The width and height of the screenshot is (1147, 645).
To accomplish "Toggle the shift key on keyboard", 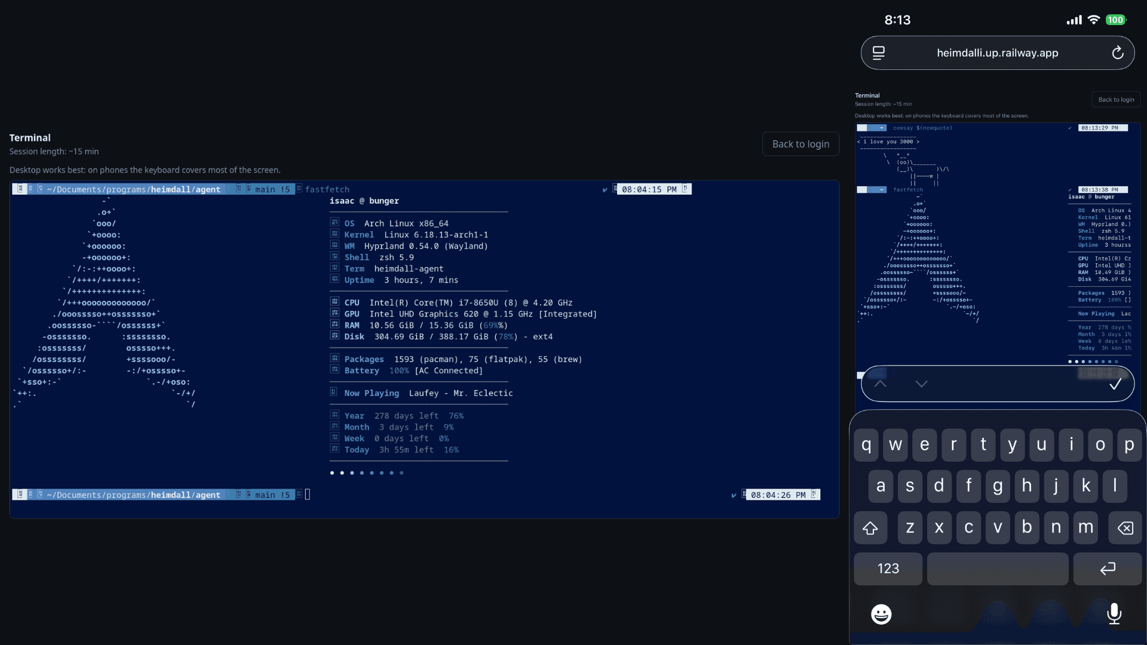I will pos(870,528).
